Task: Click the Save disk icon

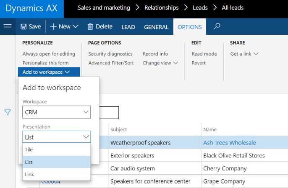Action: pos(24,26)
